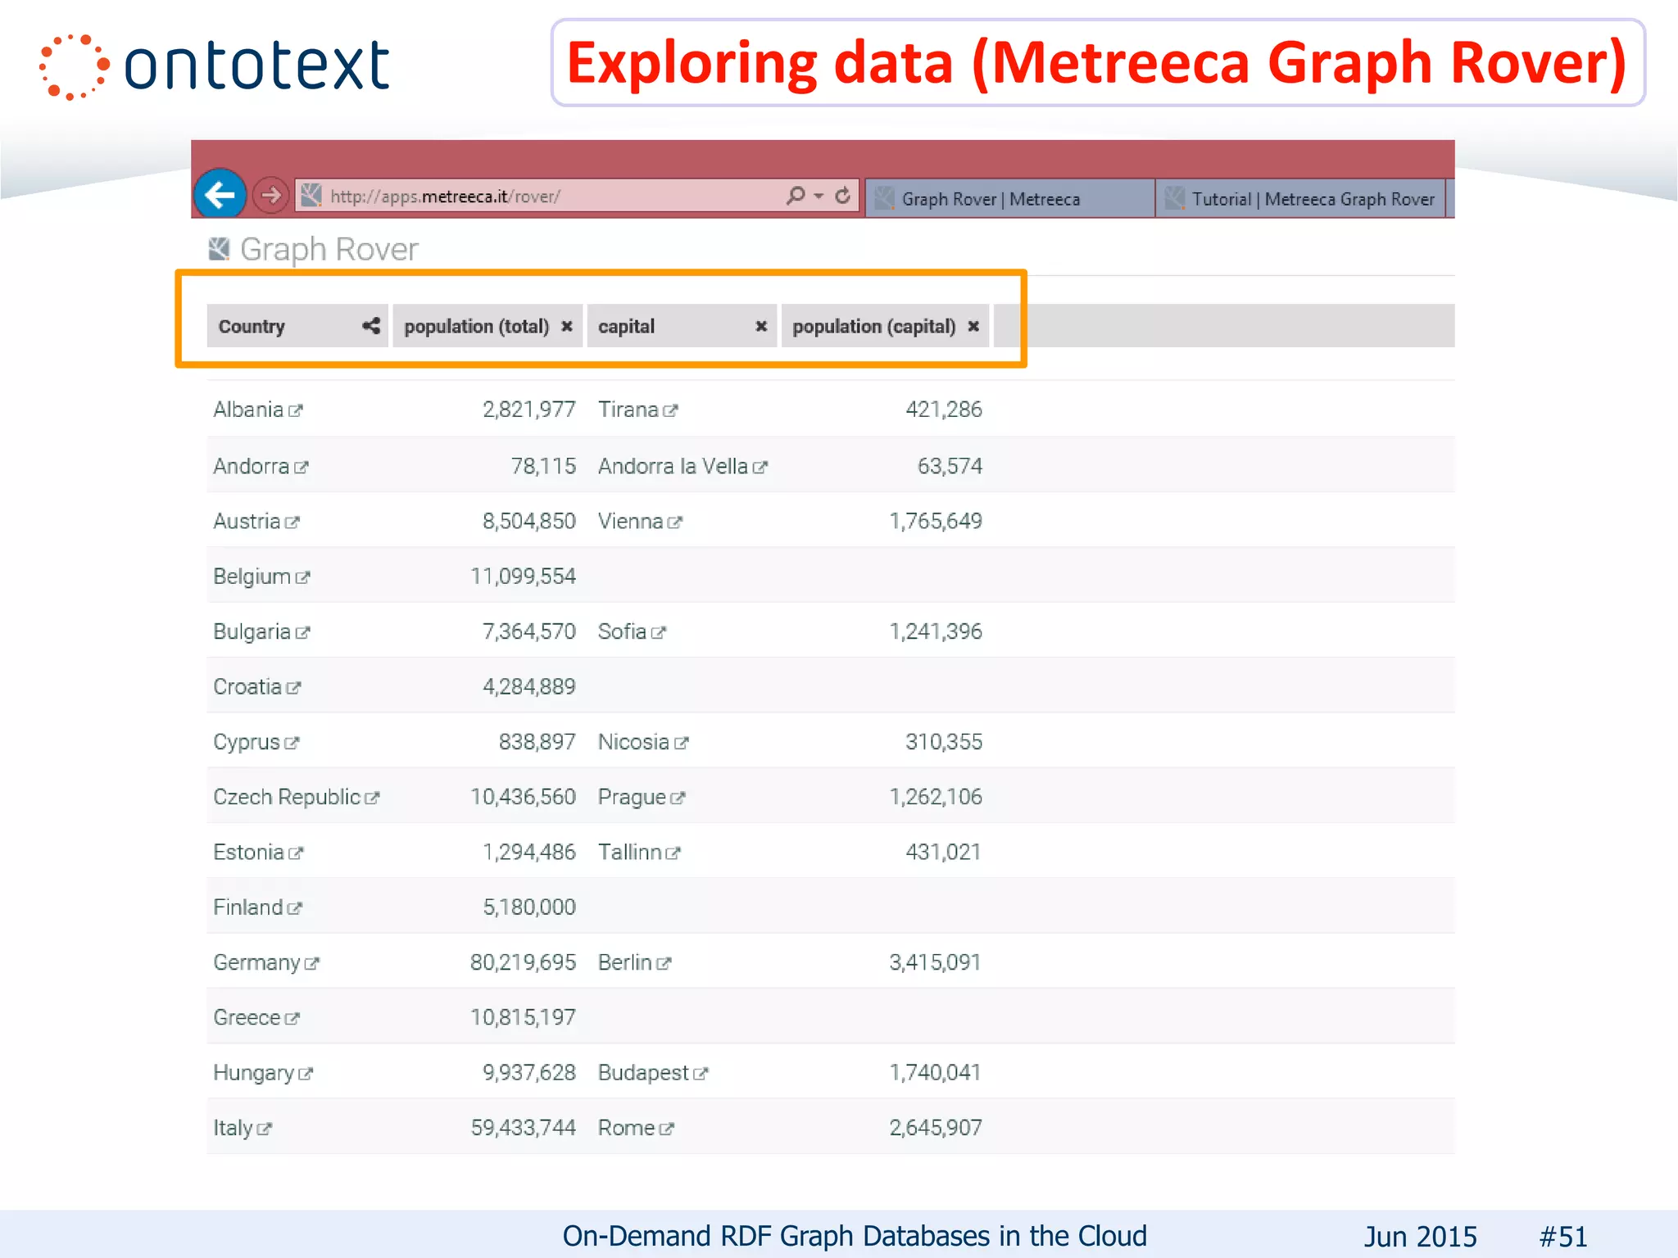Open the Croatia external link icon
Viewport: 1678px width, 1258px height.
point(294,688)
